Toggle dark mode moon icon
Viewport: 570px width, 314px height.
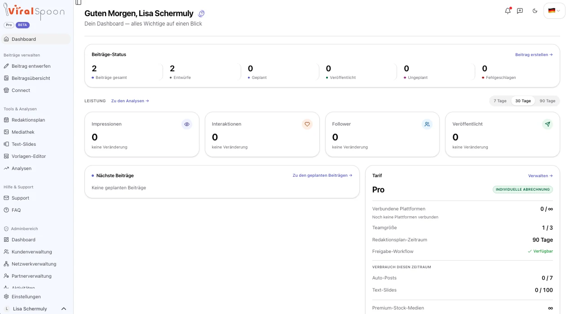tap(535, 11)
